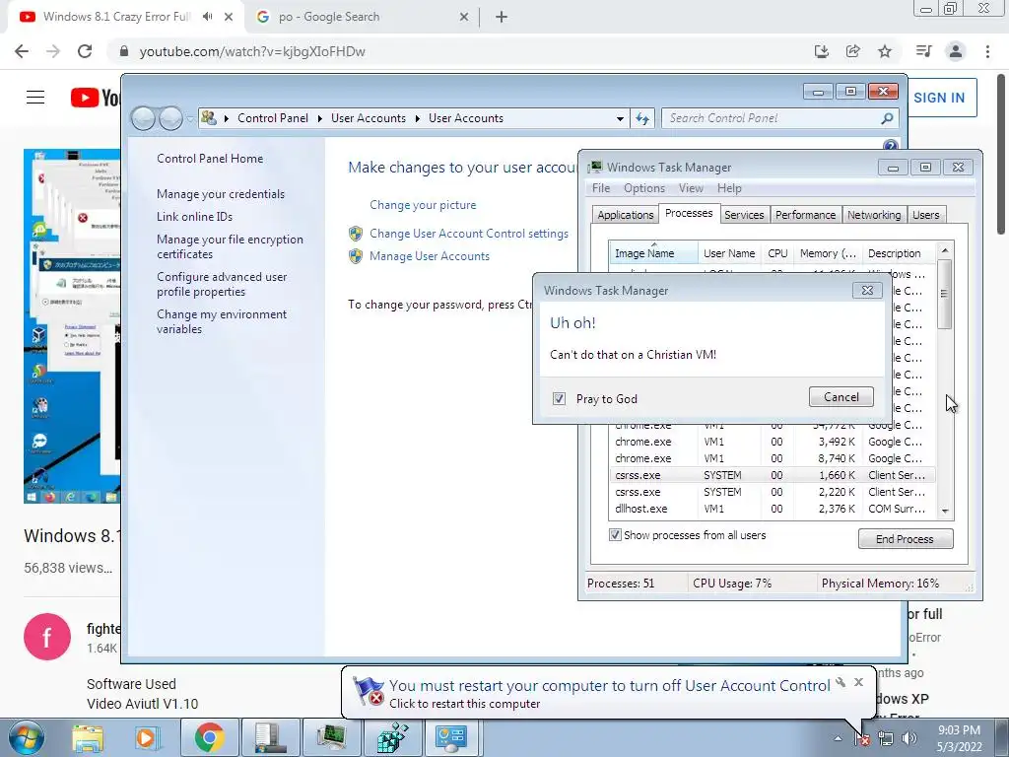The height and width of the screenshot is (757, 1009).
Task: Click the share page icon in address bar
Action: coord(853,51)
